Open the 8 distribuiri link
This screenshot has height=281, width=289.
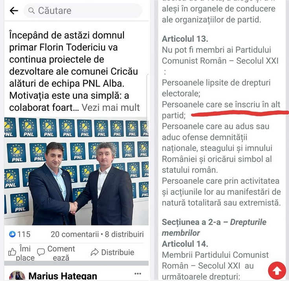point(124,234)
